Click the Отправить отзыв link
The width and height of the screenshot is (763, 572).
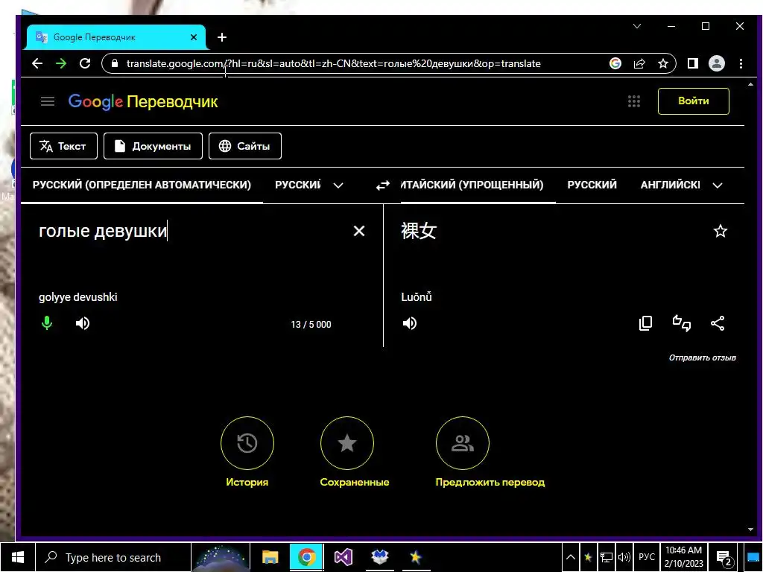[702, 357]
